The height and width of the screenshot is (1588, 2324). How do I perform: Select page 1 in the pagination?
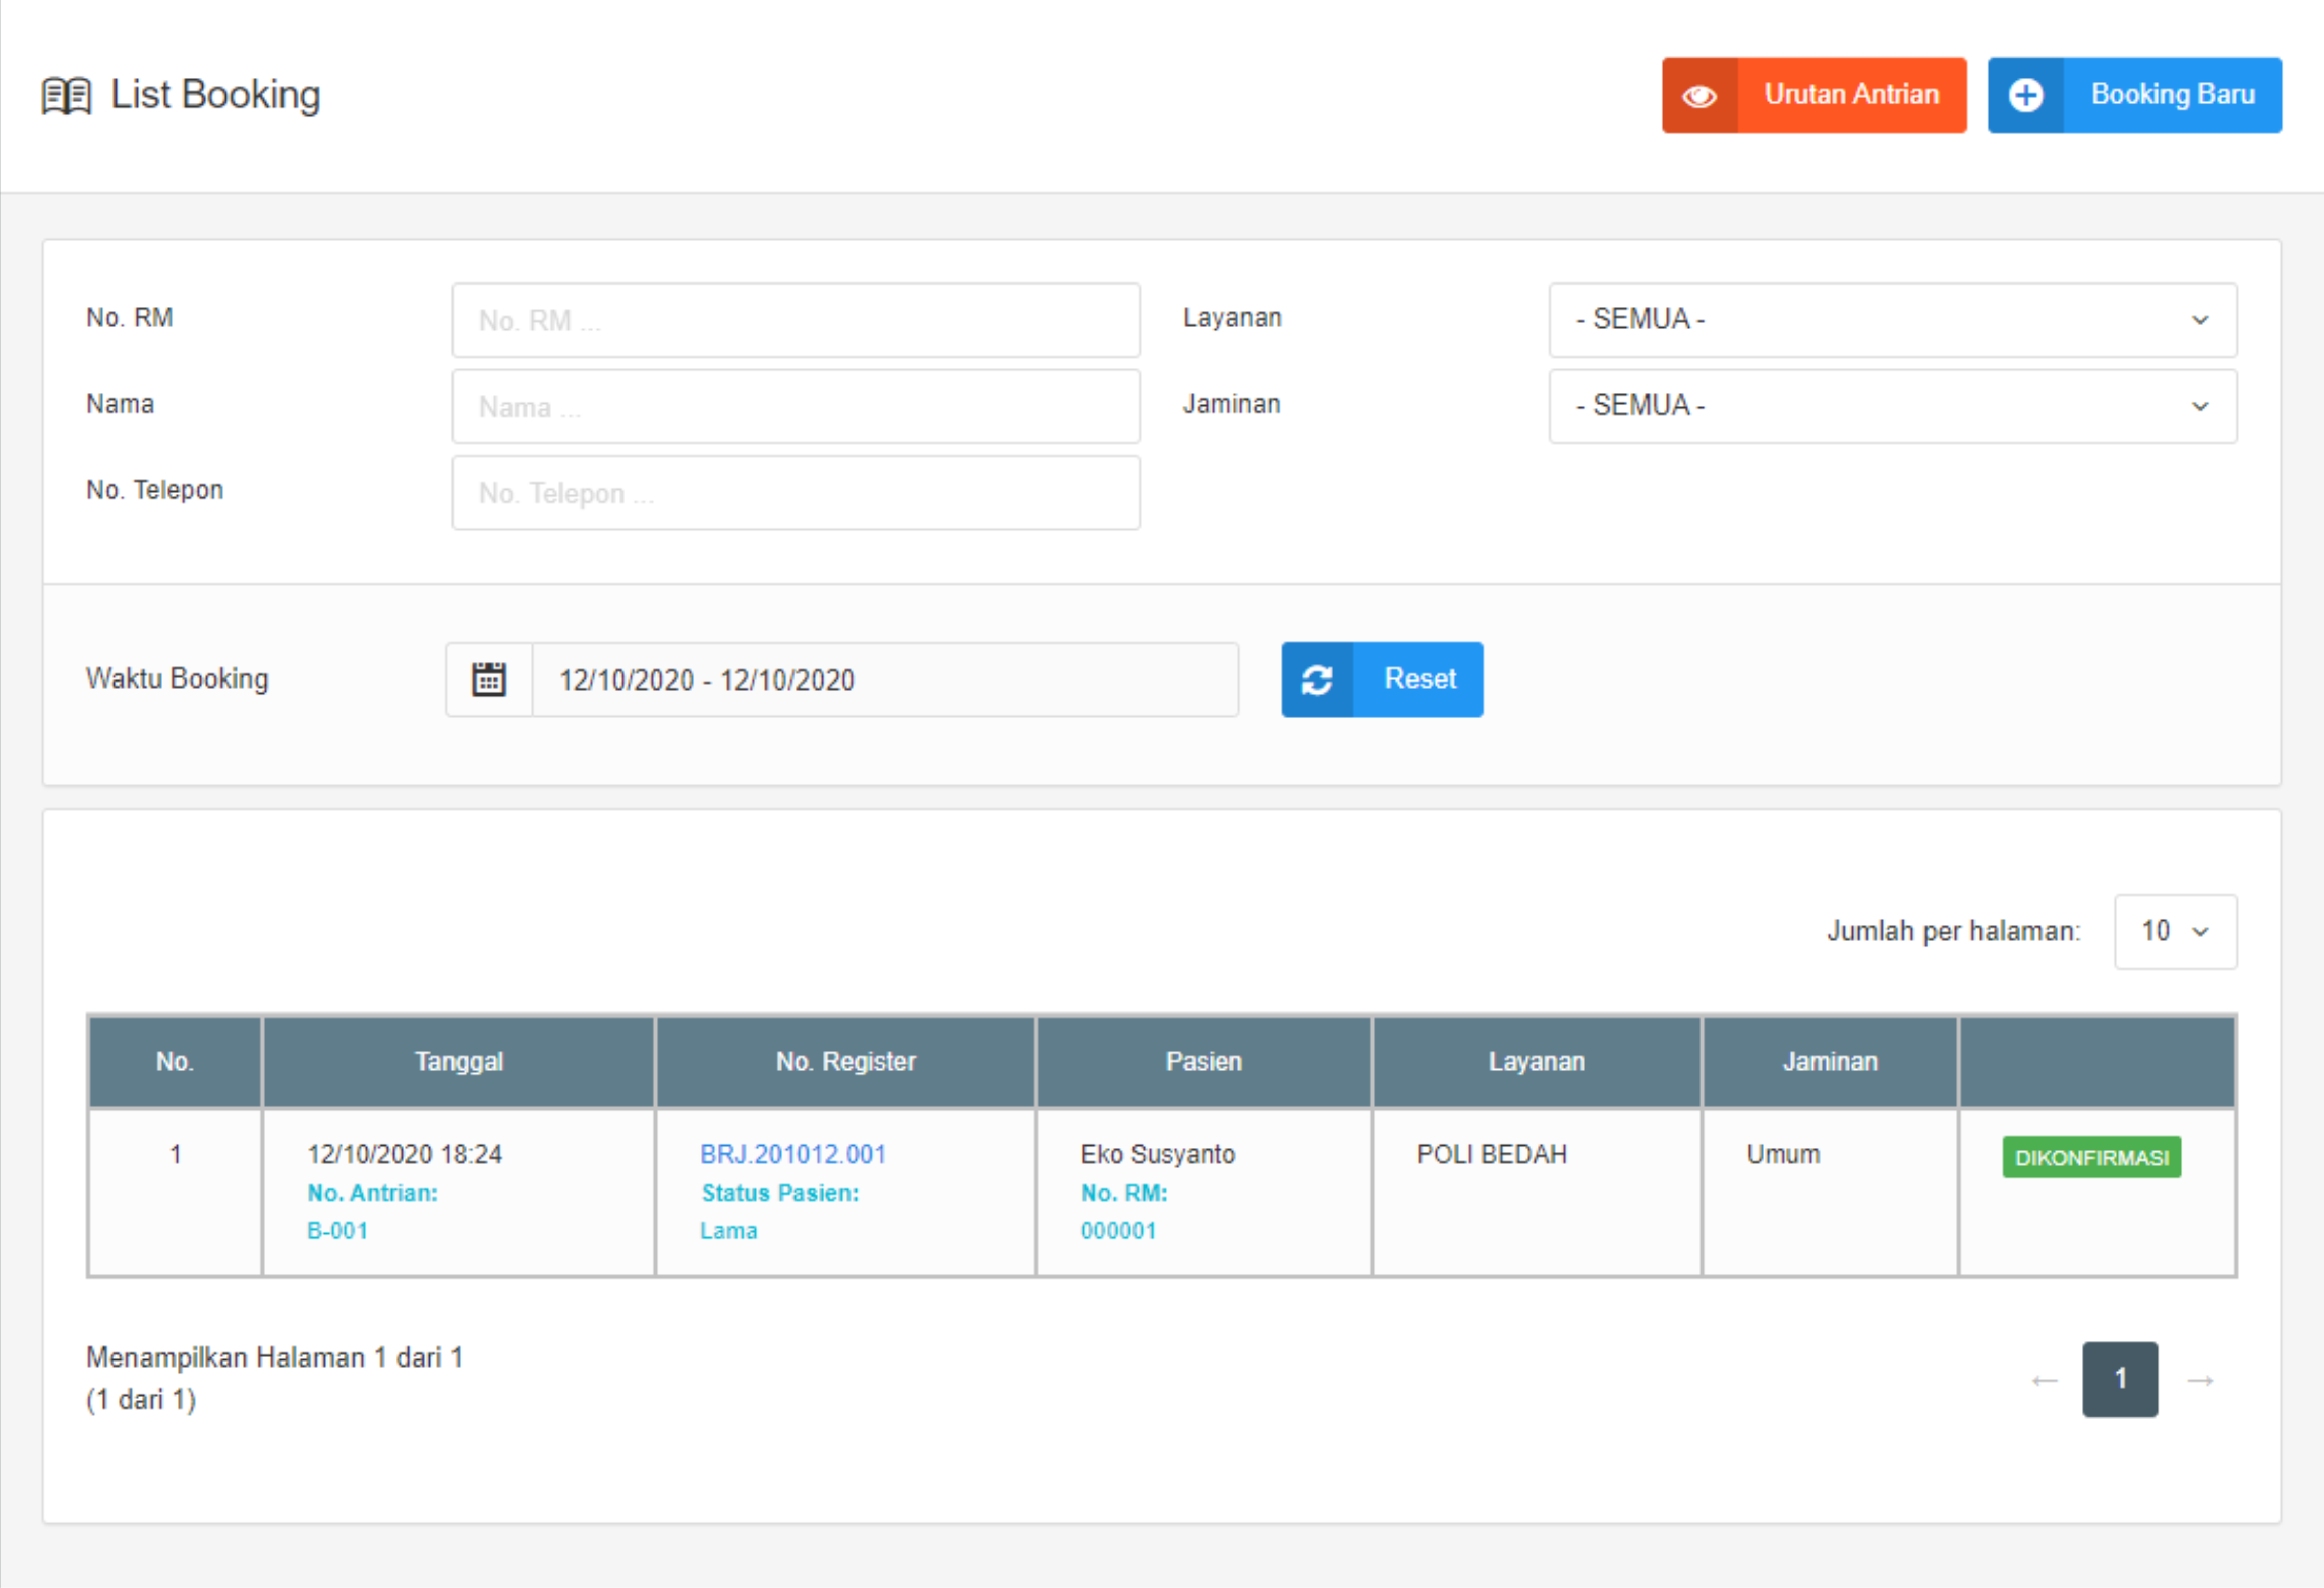(x=2119, y=1380)
